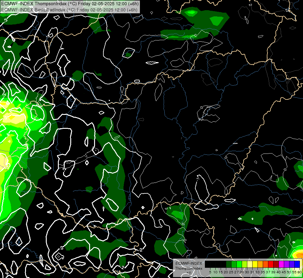Pick the orange 33–35 legend swatch
The image size is (303, 278).
point(260,264)
